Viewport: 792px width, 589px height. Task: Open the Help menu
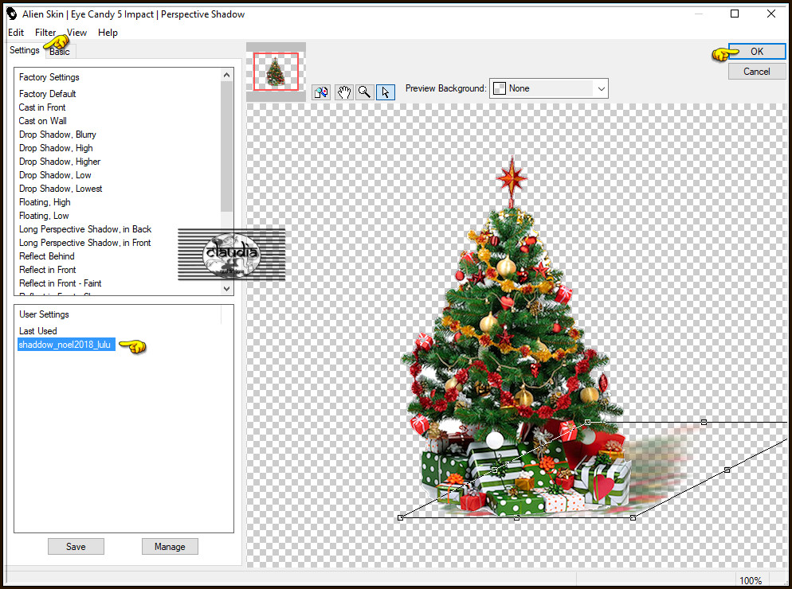tap(108, 33)
